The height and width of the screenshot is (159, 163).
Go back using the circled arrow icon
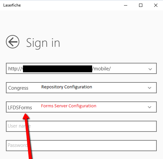(x=12, y=42)
